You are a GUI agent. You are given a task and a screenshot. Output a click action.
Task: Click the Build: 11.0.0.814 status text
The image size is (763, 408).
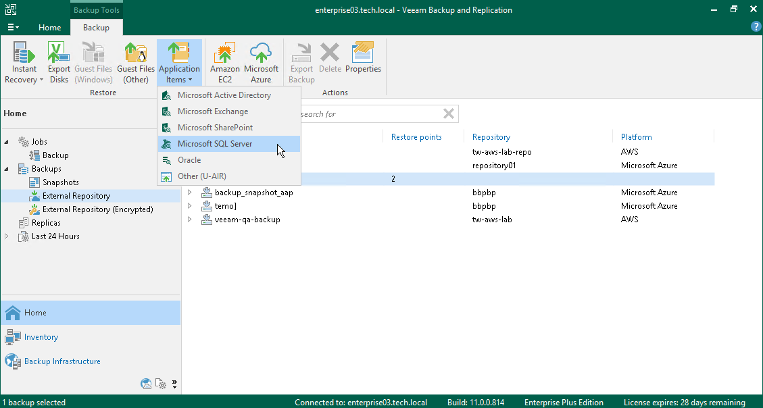(475, 403)
